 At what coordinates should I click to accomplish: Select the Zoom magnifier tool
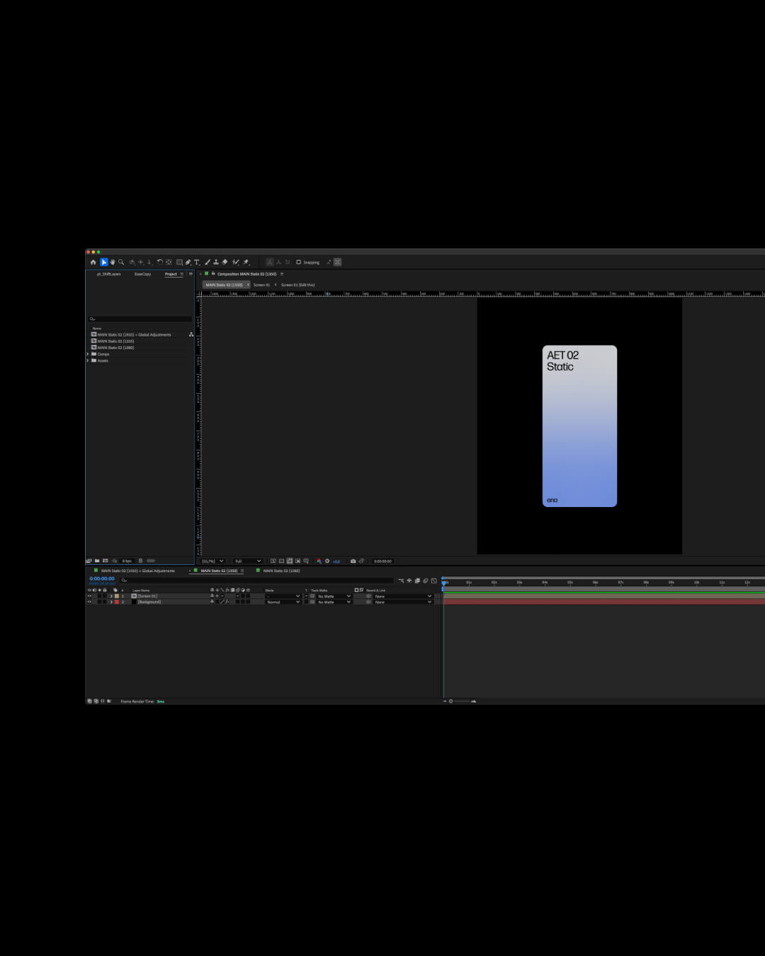pos(121,262)
